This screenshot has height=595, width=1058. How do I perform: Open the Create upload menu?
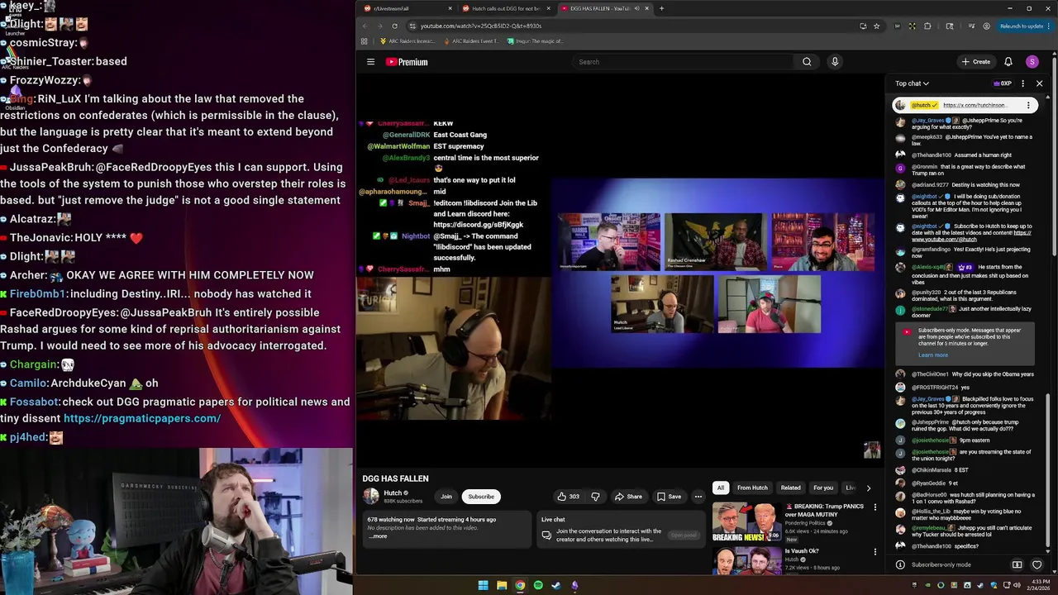point(975,62)
